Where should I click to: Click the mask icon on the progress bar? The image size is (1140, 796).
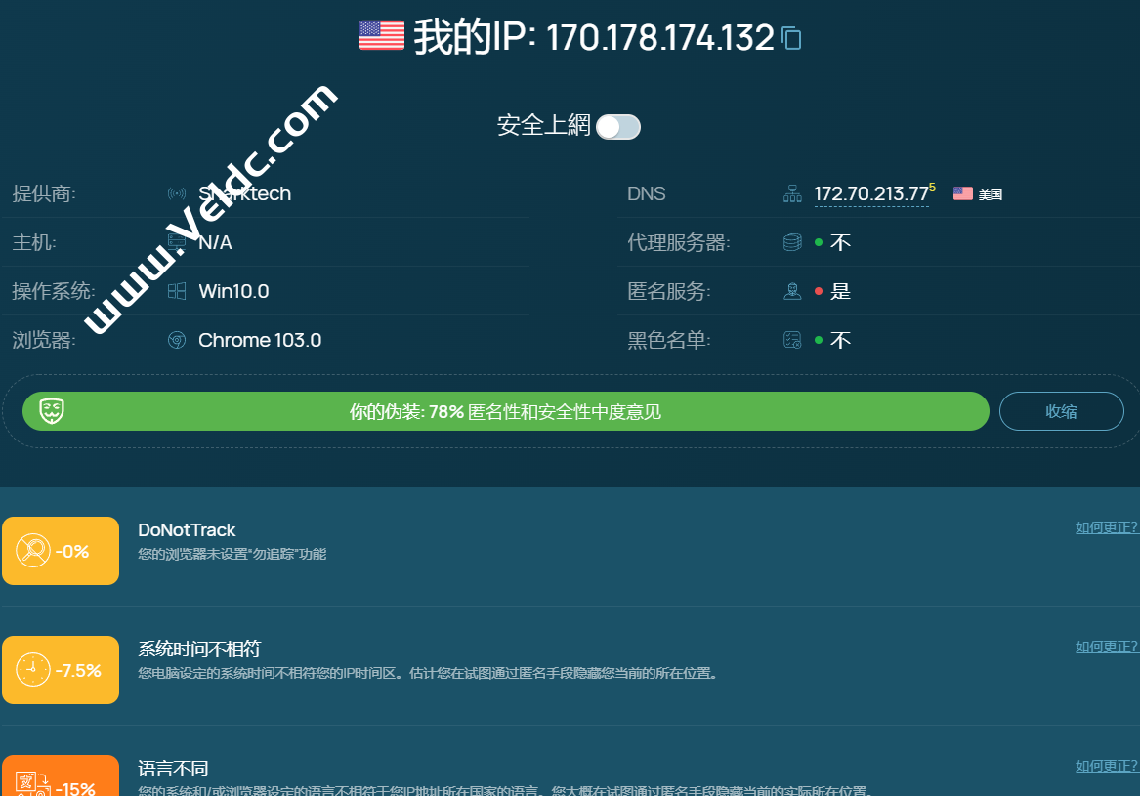click(x=52, y=411)
